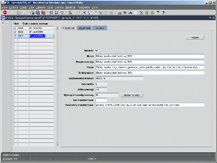Screen dimensions: 217x163
Task: Click the scissors cut toolbar icon
Action: click(x=84, y=13)
